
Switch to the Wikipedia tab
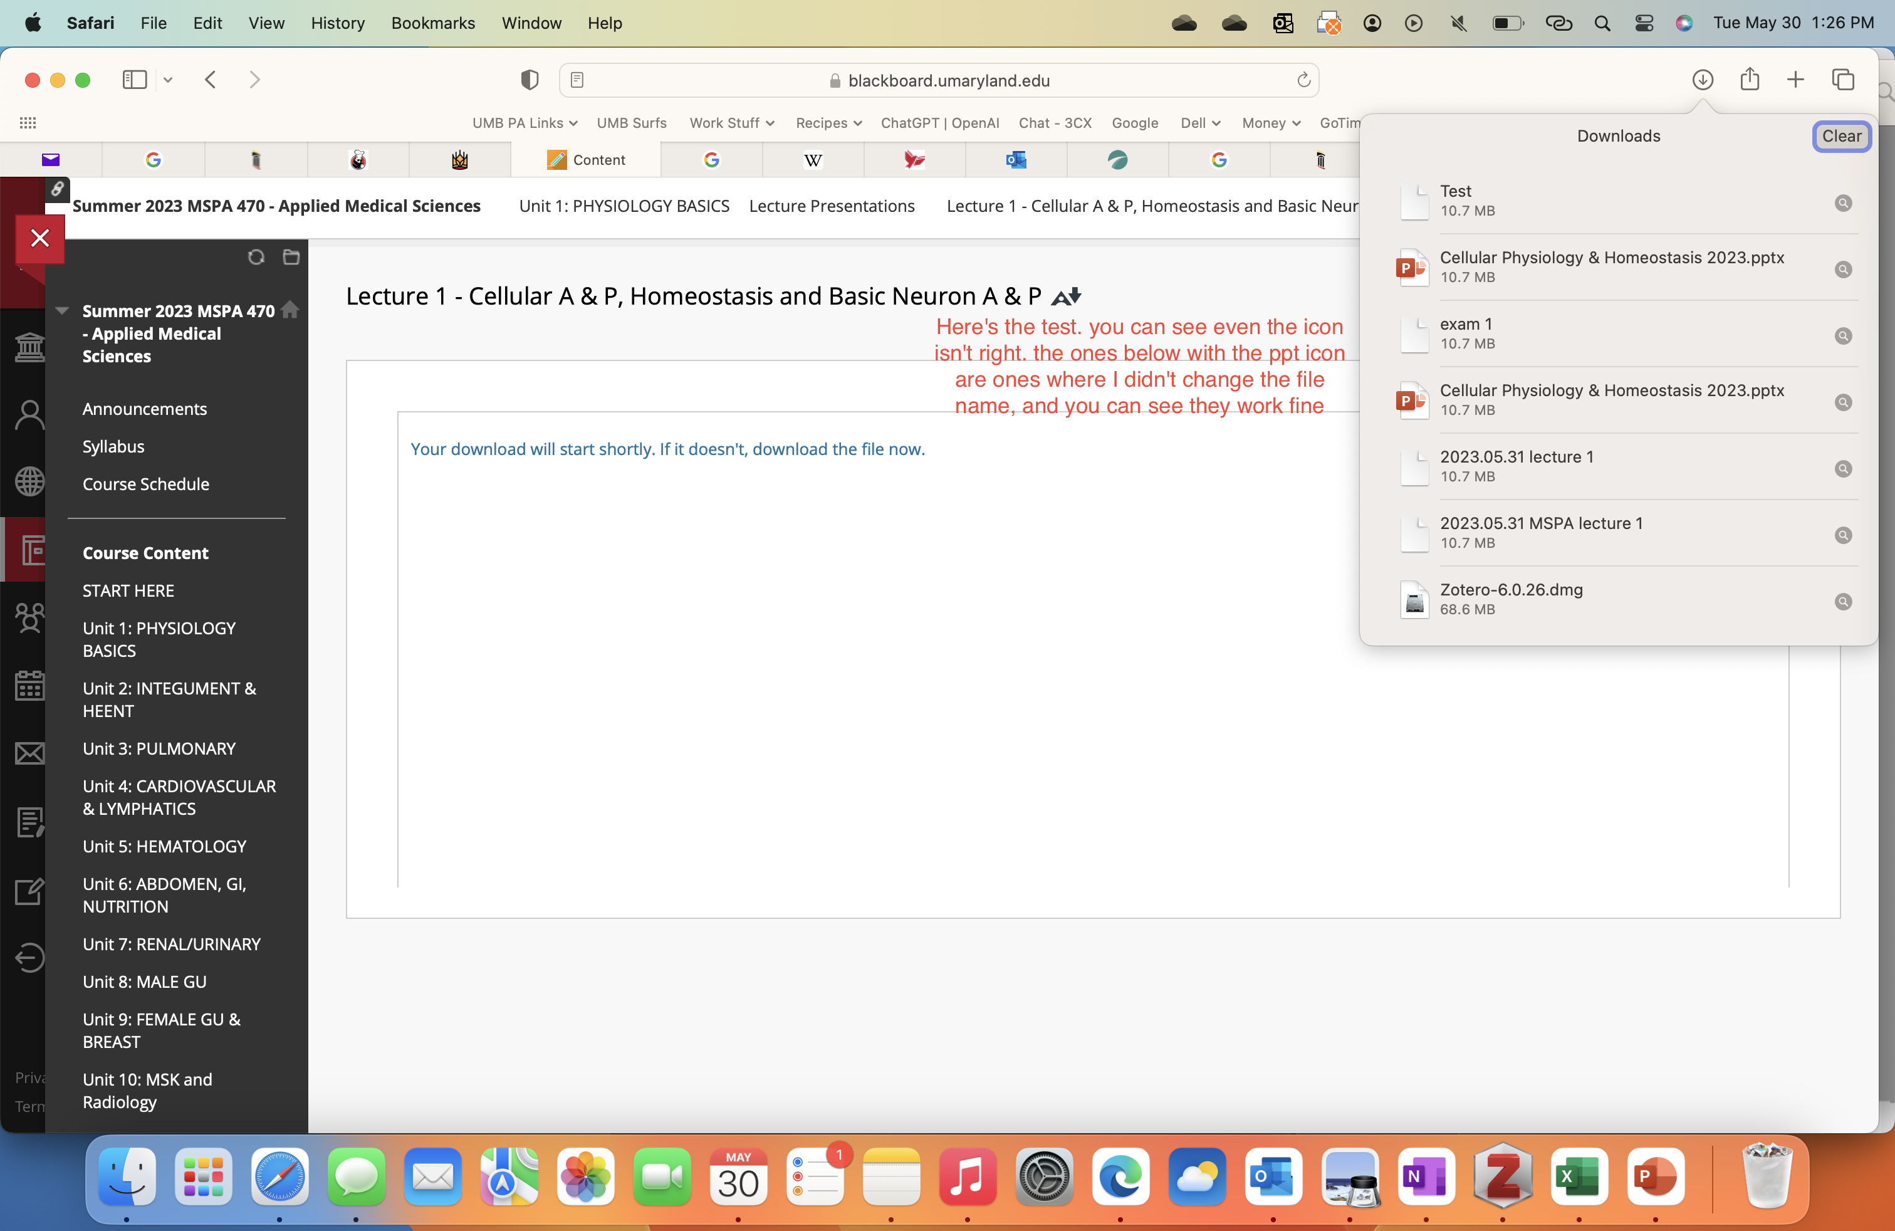click(x=813, y=159)
